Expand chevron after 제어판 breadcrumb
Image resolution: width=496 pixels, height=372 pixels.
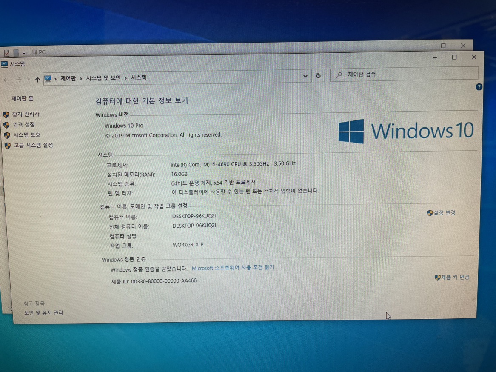pos(81,78)
